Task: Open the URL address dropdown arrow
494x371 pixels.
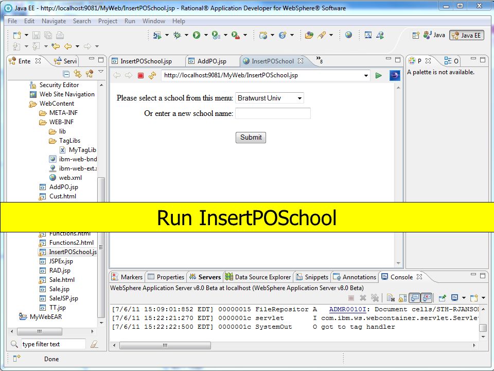Action: coord(366,75)
